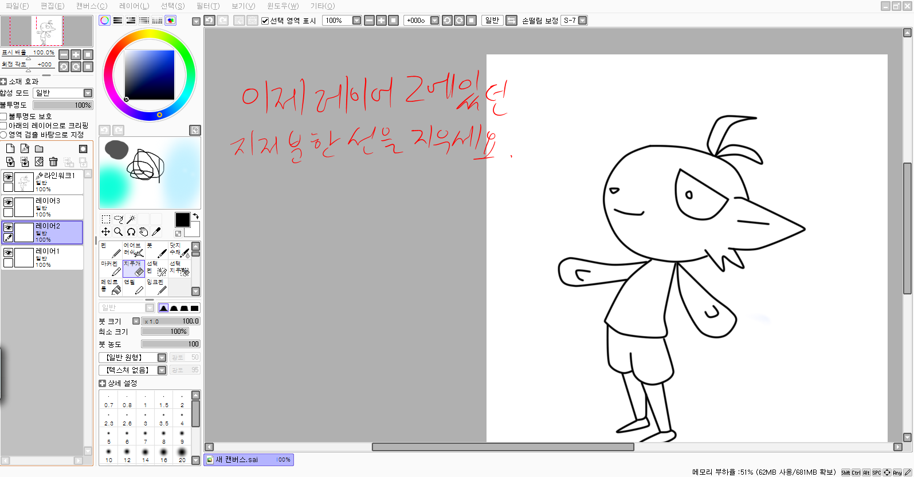Show the swatches grid panel icon

pos(157,21)
